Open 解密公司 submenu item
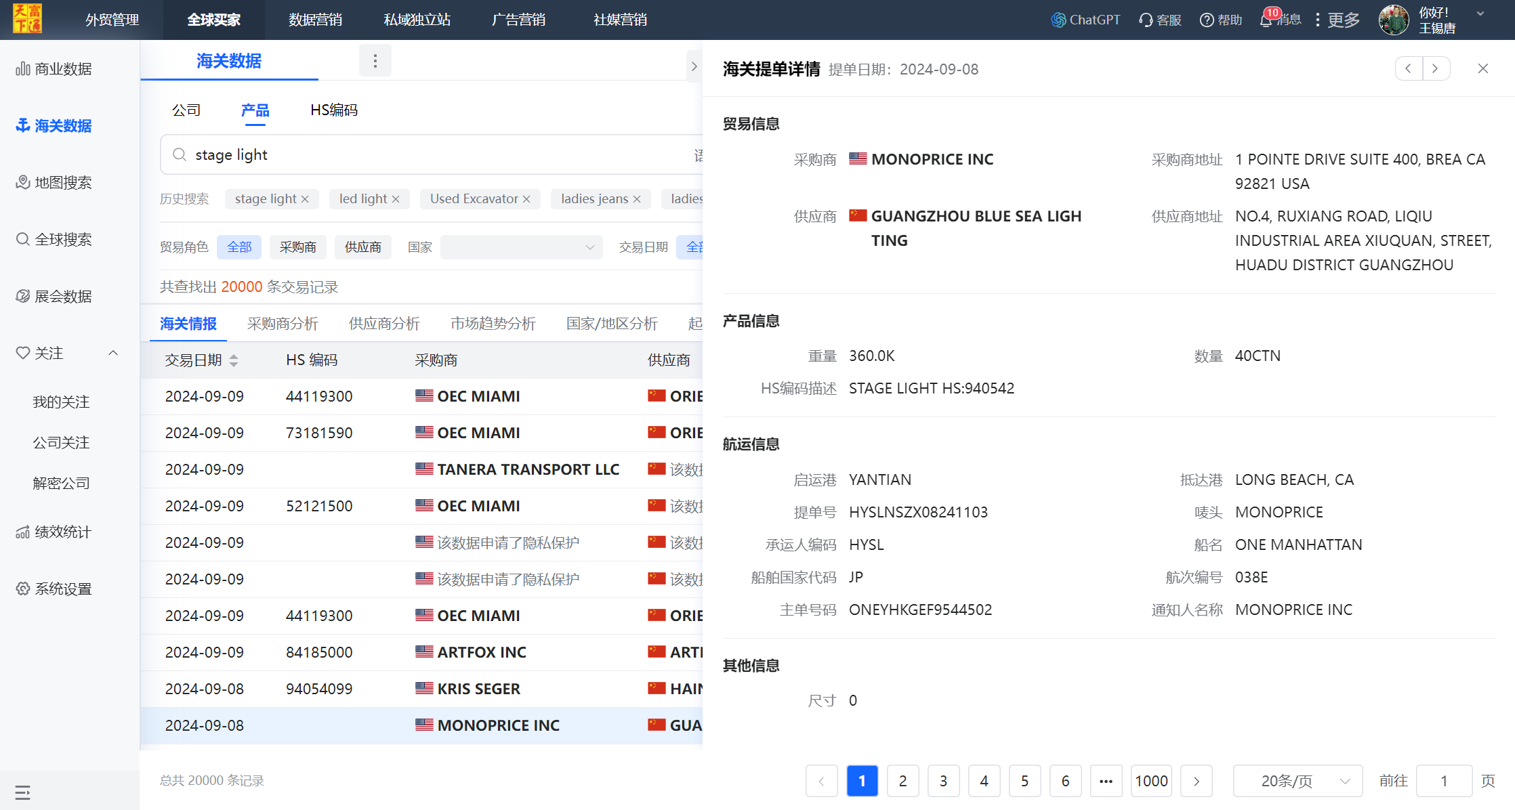Image resolution: width=1515 pixels, height=810 pixels. coord(61,483)
